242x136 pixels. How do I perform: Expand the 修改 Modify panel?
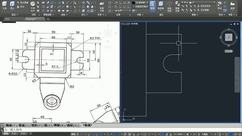(84, 15)
